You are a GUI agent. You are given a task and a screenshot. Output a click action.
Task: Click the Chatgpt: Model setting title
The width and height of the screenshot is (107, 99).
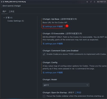pos(50,79)
